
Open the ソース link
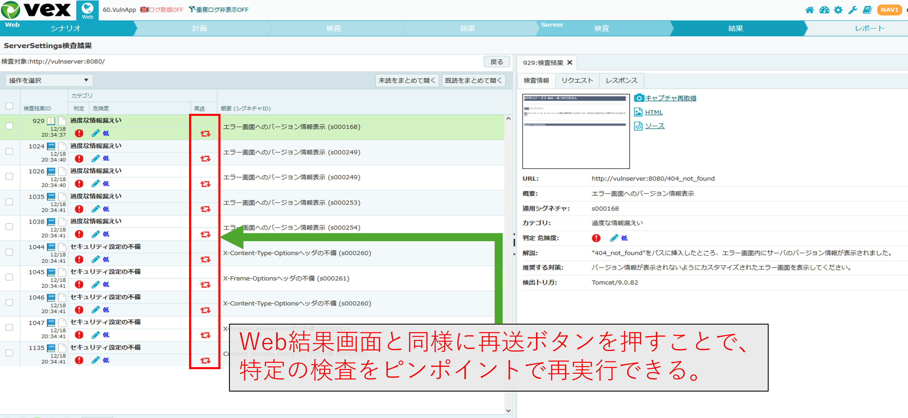coord(655,126)
